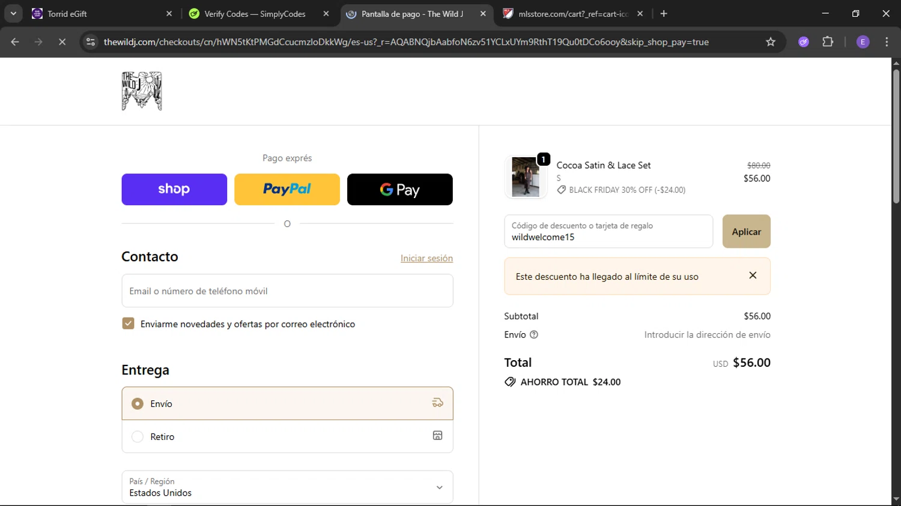Open the Cocoa Satin & Lace Set thumbnail
Image resolution: width=901 pixels, height=506 pixels.
(526, 177)
